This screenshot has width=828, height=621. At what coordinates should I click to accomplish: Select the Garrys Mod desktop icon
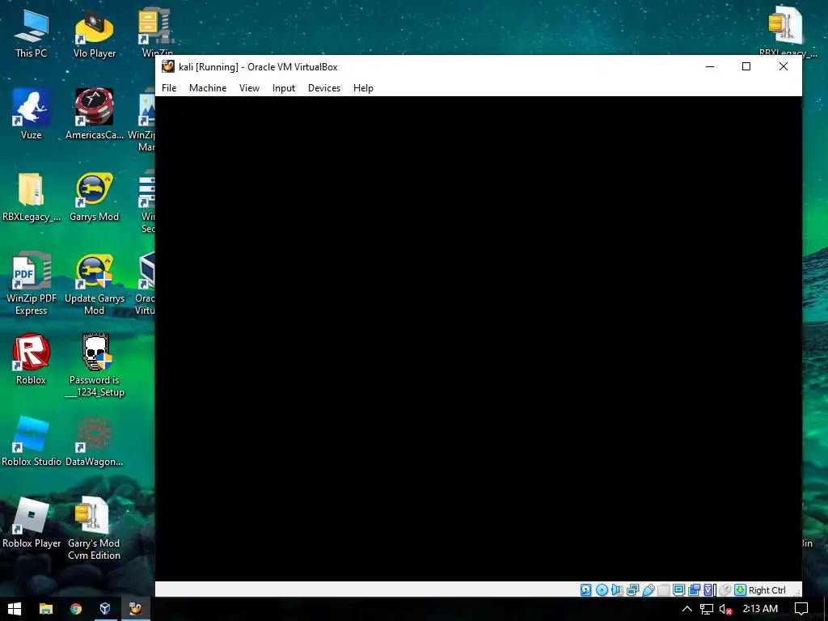95,196
